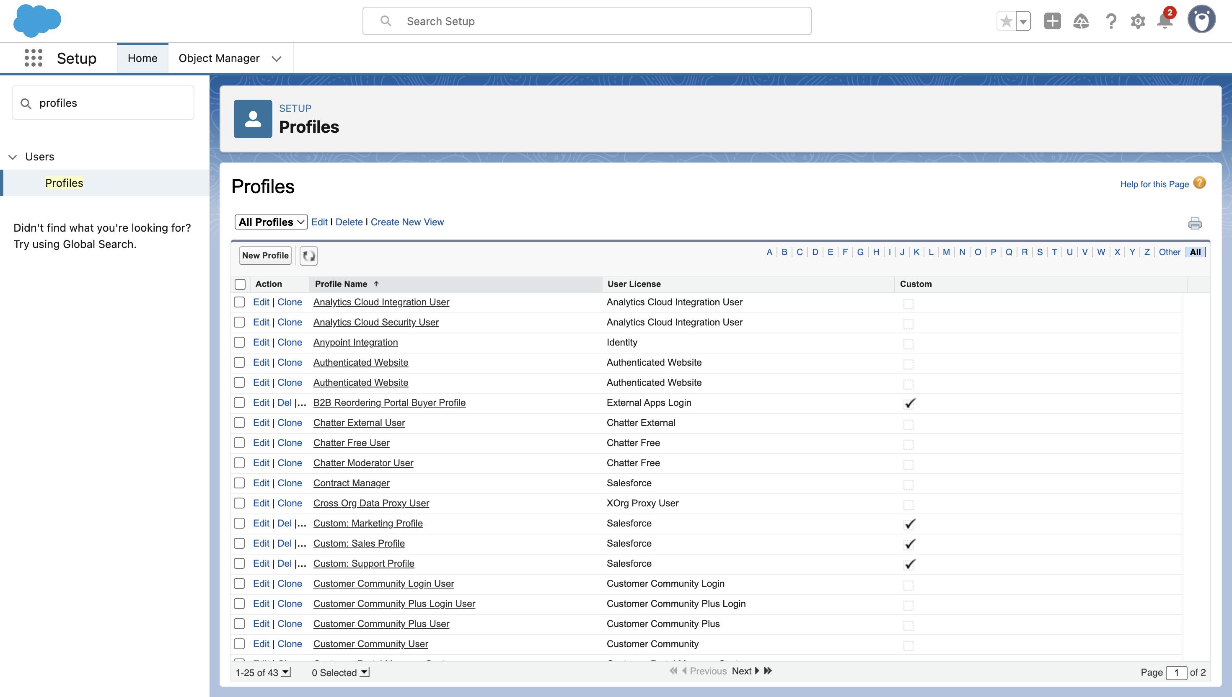Tick checkbox for Contract Manager row
The image size is (1232, 697).
239,483
